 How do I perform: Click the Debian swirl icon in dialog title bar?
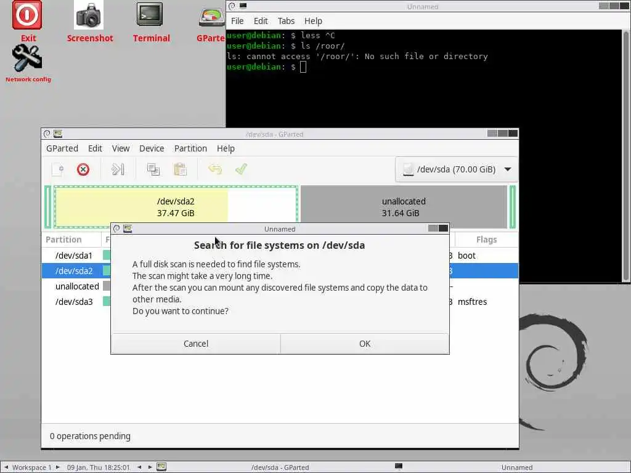click(x=116, y=229)
